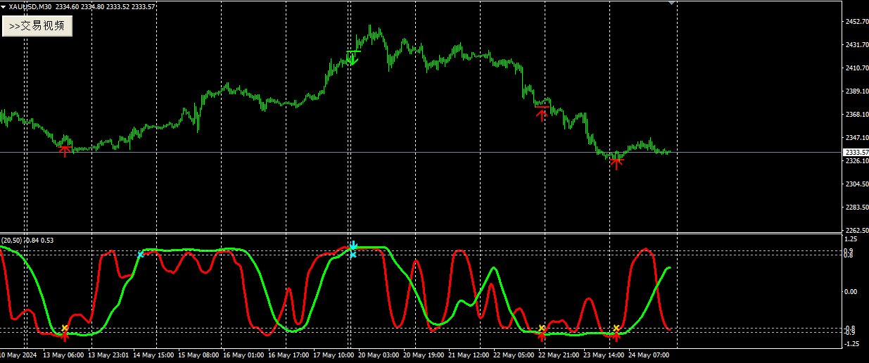The height and width of the screenshot is (363, 869).
Task: Click the 0.00 indicator scale label
Action: click(850, 291)
